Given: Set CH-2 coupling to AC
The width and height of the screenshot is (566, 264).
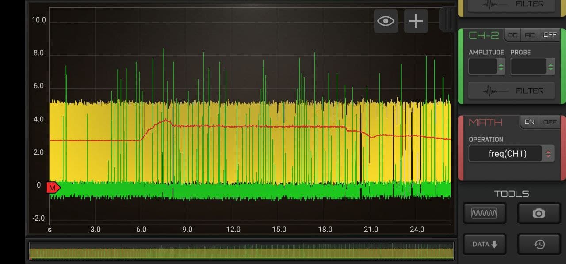Looking at the screenshot, I should point(530,35).
